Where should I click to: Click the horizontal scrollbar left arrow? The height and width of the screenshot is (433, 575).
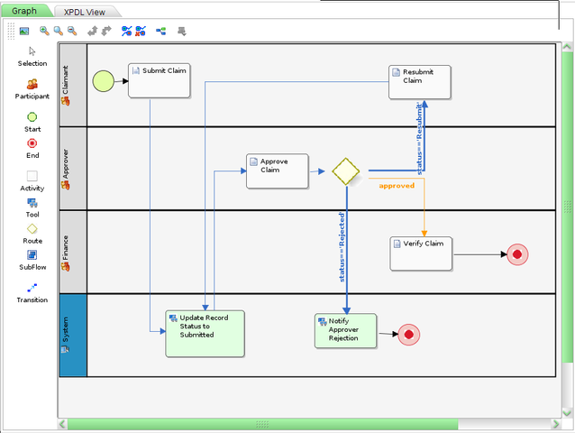coord(62,424)
